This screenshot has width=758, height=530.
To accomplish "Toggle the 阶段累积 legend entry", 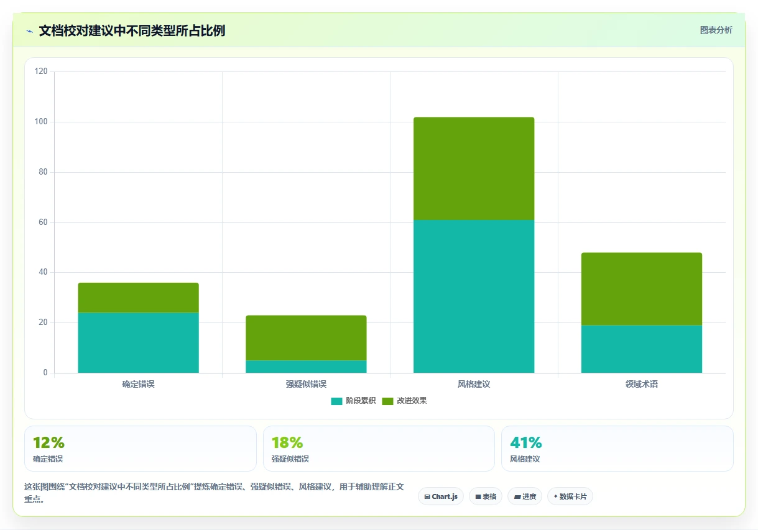I will pyautogui.click(x=353, y=401).
